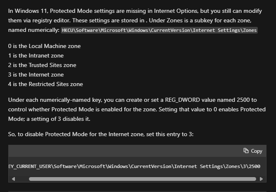Click the '3 is the Internet zone' line

pos(36,74)
